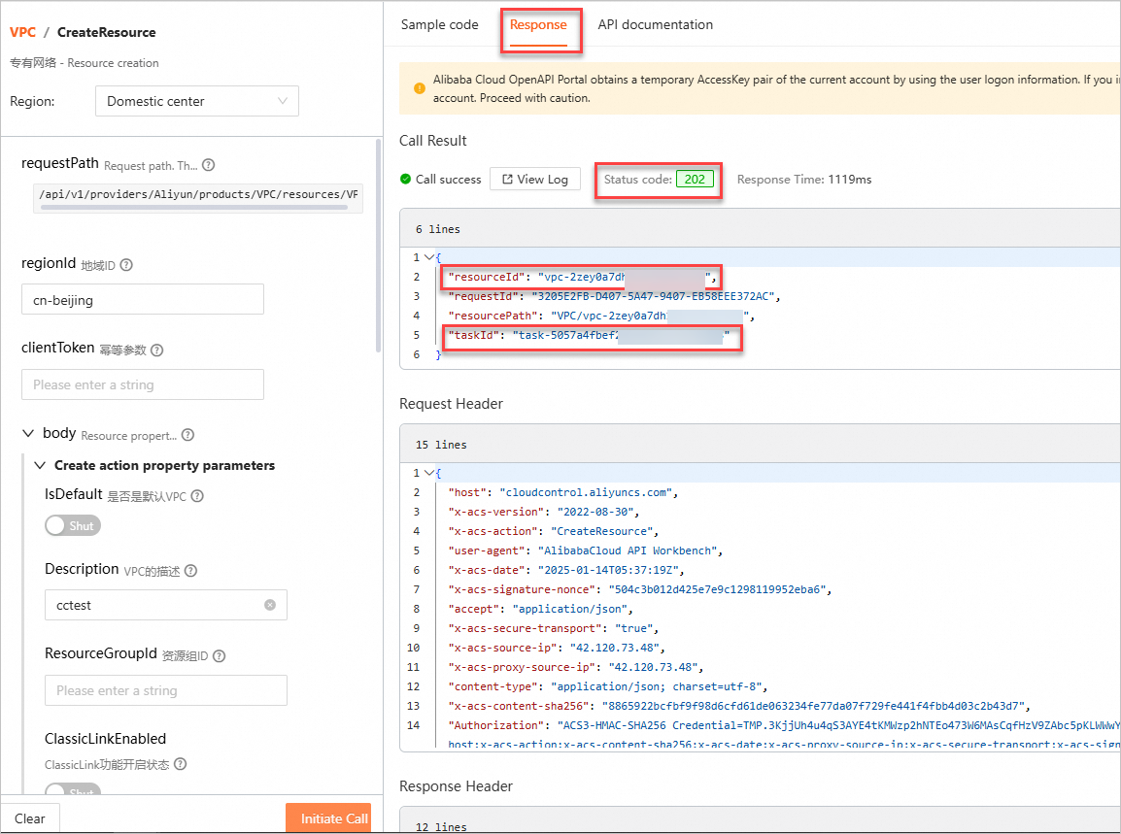Click help icon next to ResourceGroupId
The image size is (1121, 834).
pyautogui.click(x=220, y=656)
